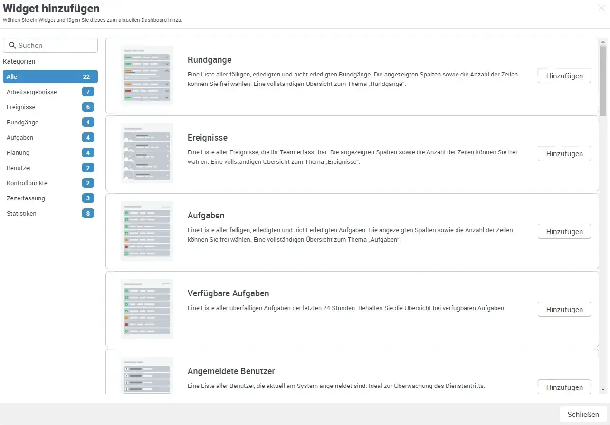Add the Rundgänge widget with Hinzufügen
This screenshot has width=610, height=425.
click(564, 75)
